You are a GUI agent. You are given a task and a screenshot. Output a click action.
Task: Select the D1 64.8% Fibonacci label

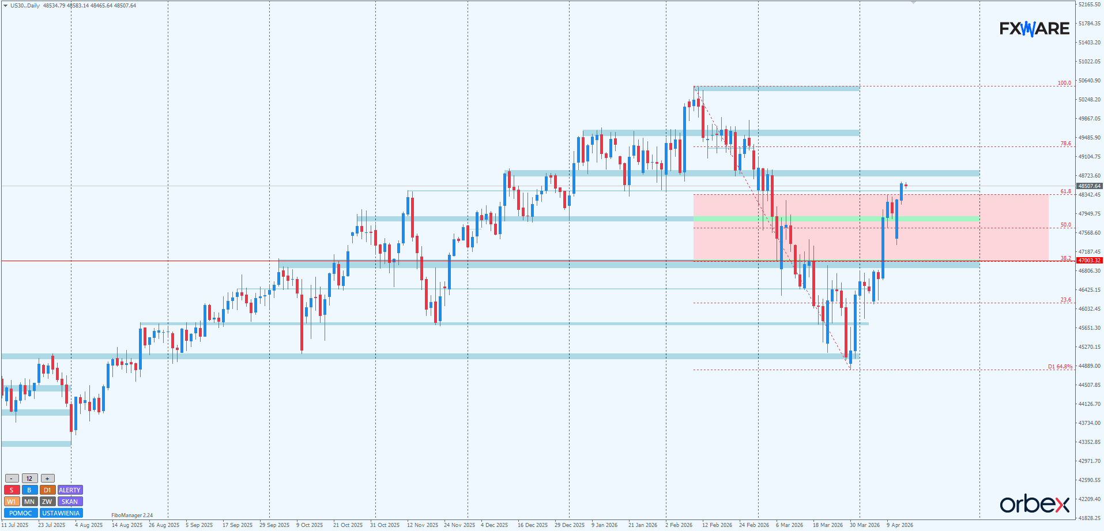coord(1060,367)
